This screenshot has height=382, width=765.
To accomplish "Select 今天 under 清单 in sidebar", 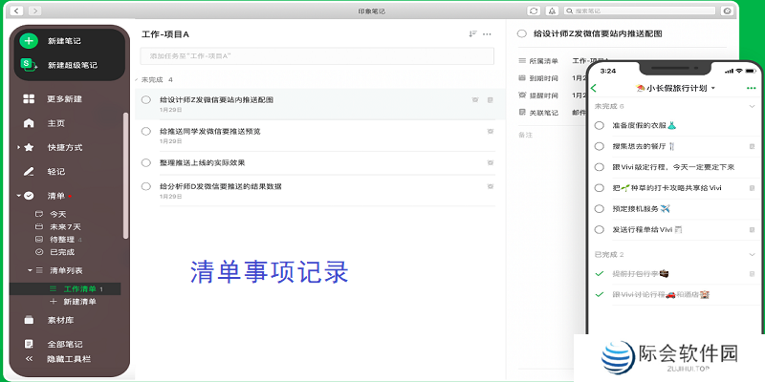I will point(57,214).
